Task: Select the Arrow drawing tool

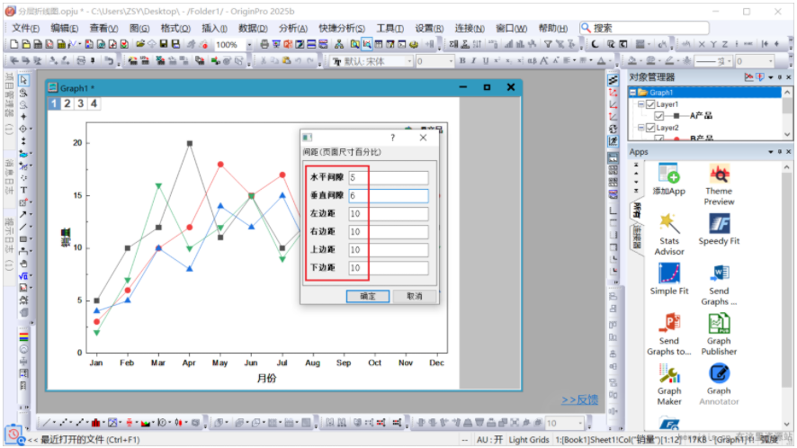Action: click(x=23, y=214)
